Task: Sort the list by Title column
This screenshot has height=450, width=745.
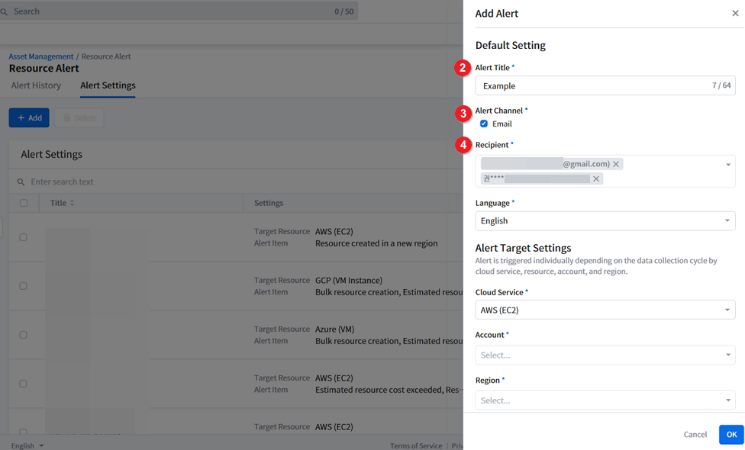Action: click(72, 203)
